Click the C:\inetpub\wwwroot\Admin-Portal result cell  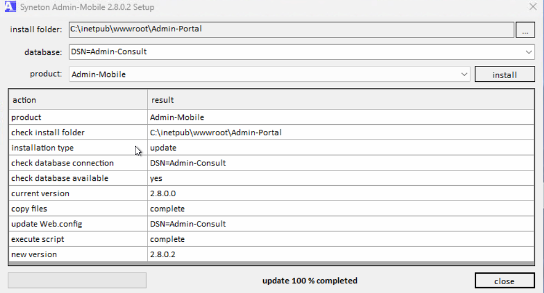click(x=341, y=132)
